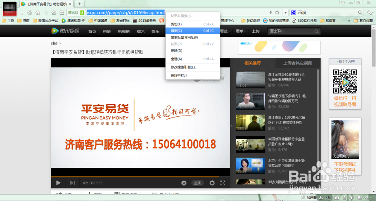Open the 电视剧 nav section

coord(124,31)
